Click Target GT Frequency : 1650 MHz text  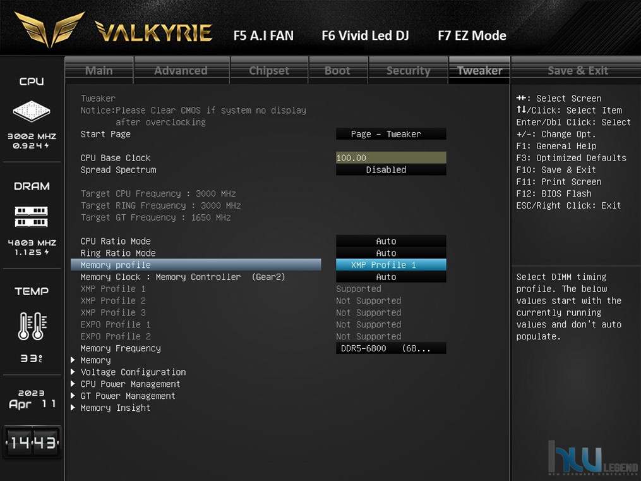pyautogui.click(x=156, y=217)
